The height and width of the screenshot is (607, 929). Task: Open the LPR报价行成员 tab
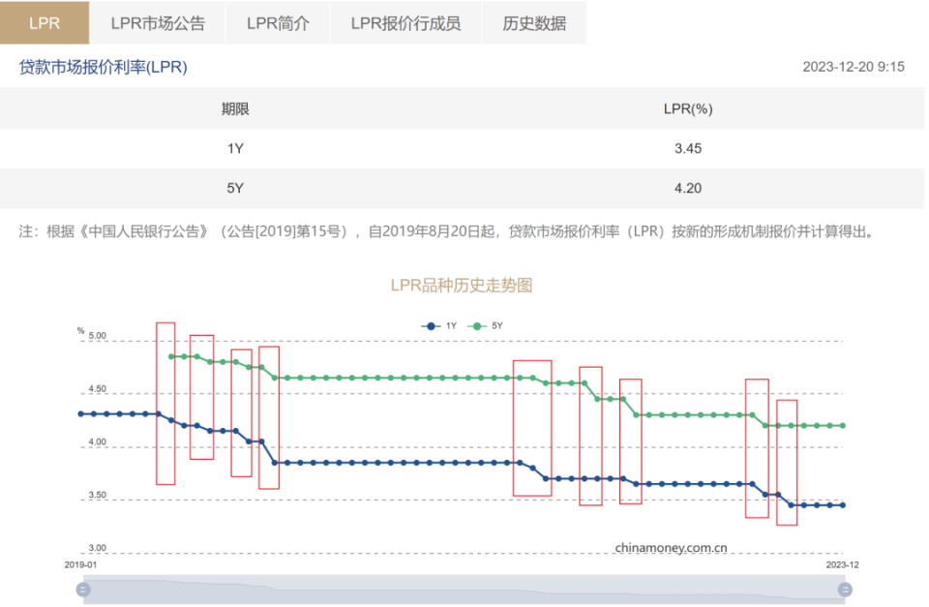(405, 23)
